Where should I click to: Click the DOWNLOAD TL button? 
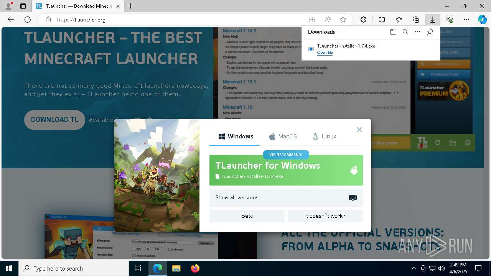[x=54, y=120]
